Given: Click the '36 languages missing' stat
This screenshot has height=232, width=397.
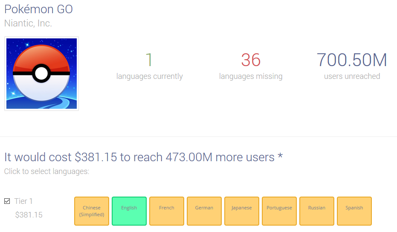Looking at the screenshot, I should point(251,67).
